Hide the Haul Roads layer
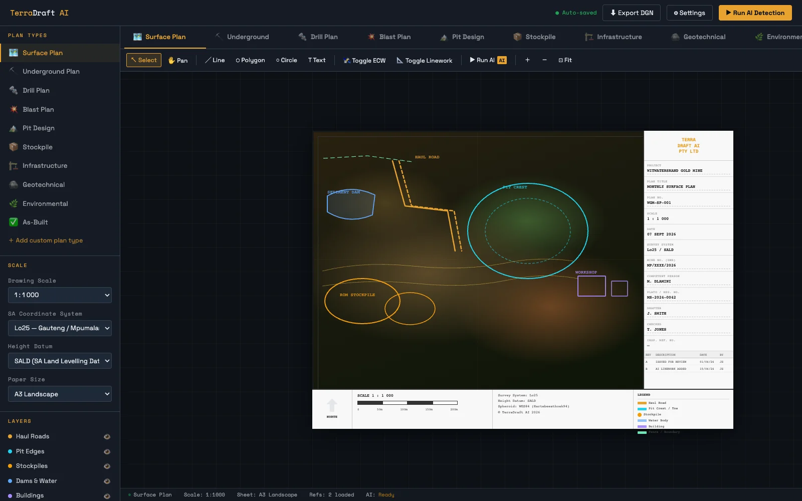802x501 pixels. [x=107, y=437]
